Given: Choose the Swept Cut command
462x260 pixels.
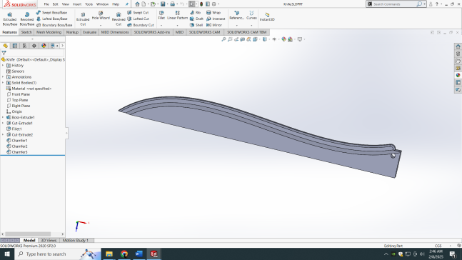Looking at the screenshot, I should [x=138, y=13].
